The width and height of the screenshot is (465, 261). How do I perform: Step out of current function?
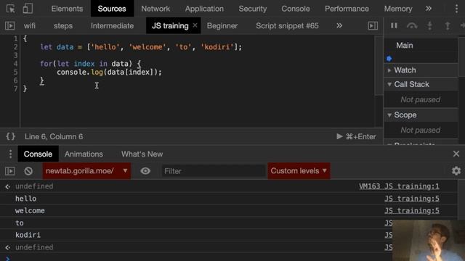click(x=448, y=26)
